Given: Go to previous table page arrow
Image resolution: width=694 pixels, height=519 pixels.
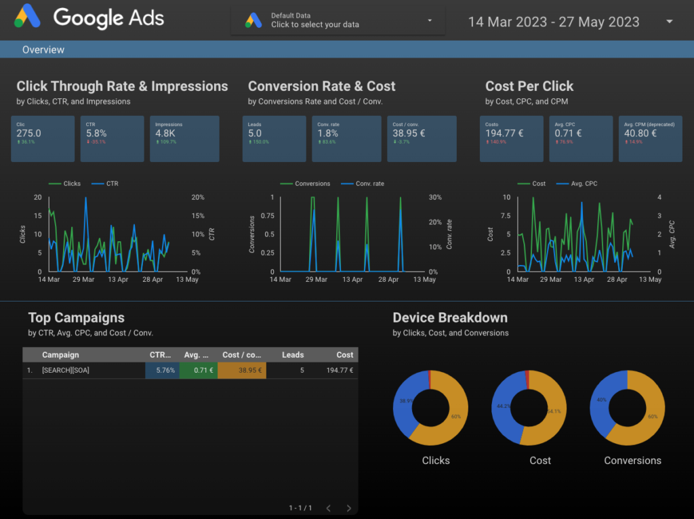Looking at the screenshot, I should 329,508.
